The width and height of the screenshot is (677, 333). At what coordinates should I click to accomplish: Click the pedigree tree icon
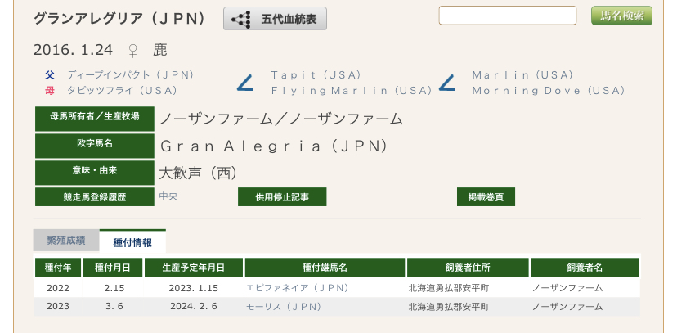[240, 18]
